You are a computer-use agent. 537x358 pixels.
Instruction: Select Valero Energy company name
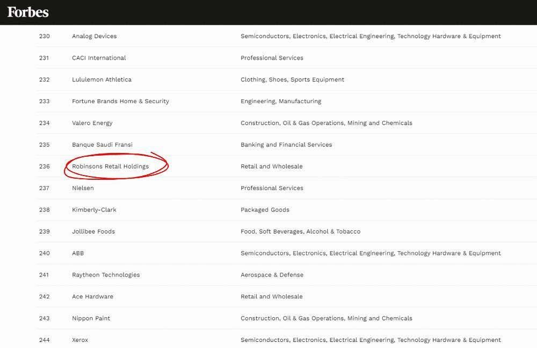coord(92,123)
